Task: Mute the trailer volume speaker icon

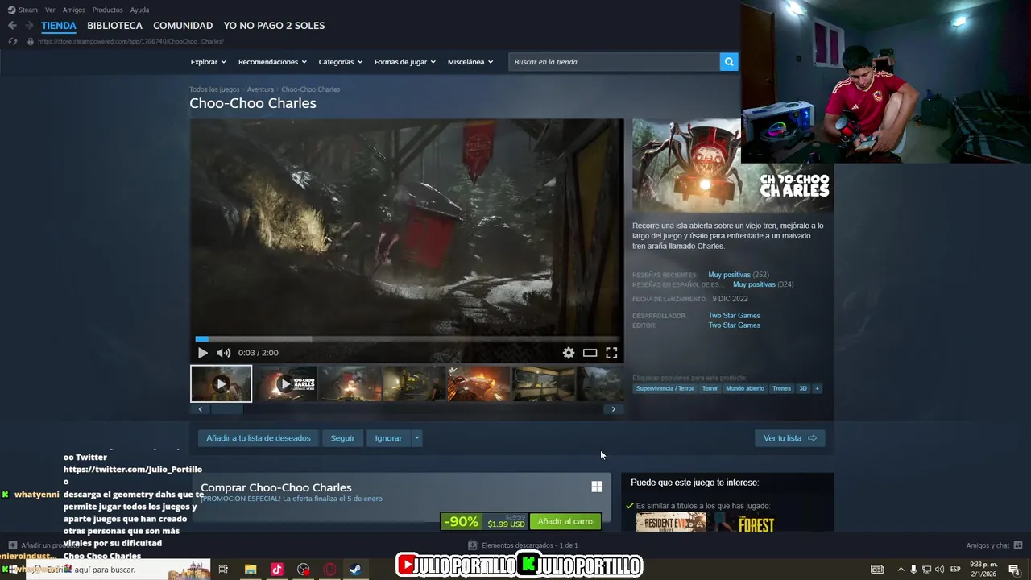Action: coord(223,353)
